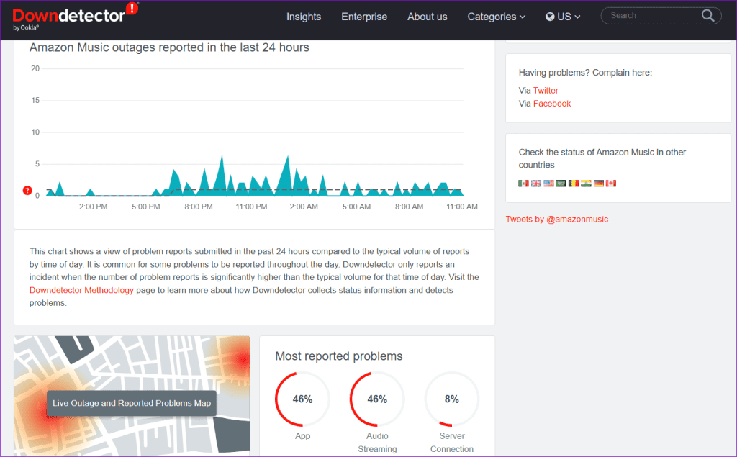Click the 46% App problem gauge
The image size is (737, 457).
pos(303,399)
